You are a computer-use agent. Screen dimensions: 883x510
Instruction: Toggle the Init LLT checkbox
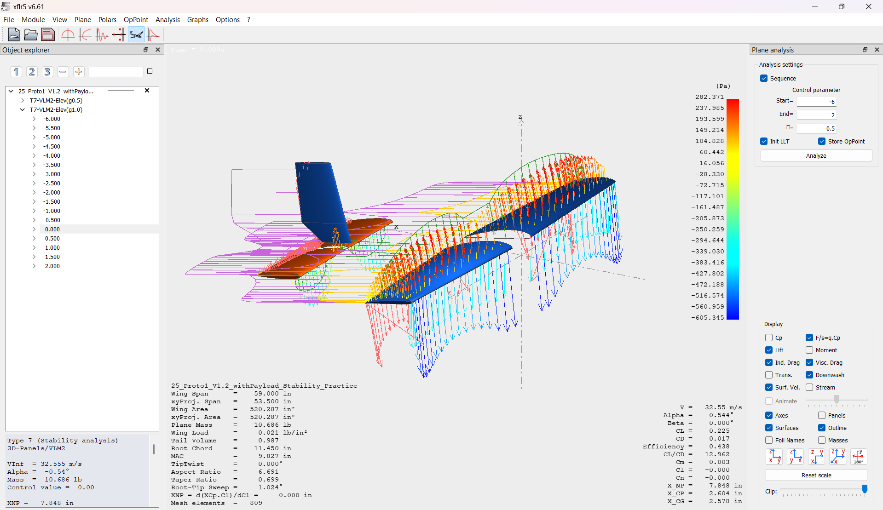coord(764,141)
